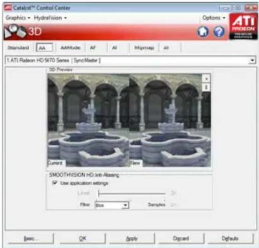259x248 pixels.
Task: Click the second button on the preview's right edge
Action: [206, 87]
